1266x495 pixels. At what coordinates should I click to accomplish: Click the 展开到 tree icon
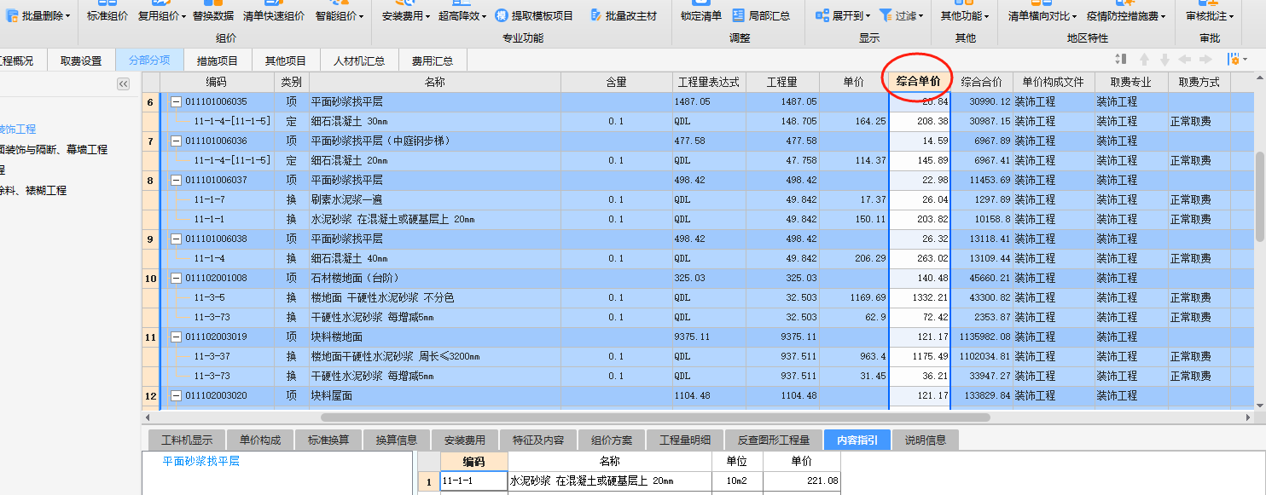click(822, 16)
